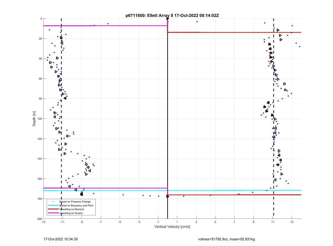Screen dimensions: 333x246
Task: Click the timestamp '17-Oct-2022 10:34:30'
Action: (x=60, y=239)
